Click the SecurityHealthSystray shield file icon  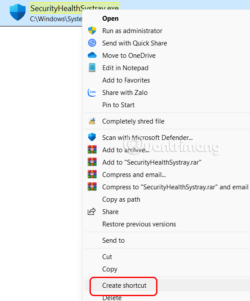(18, 12)
